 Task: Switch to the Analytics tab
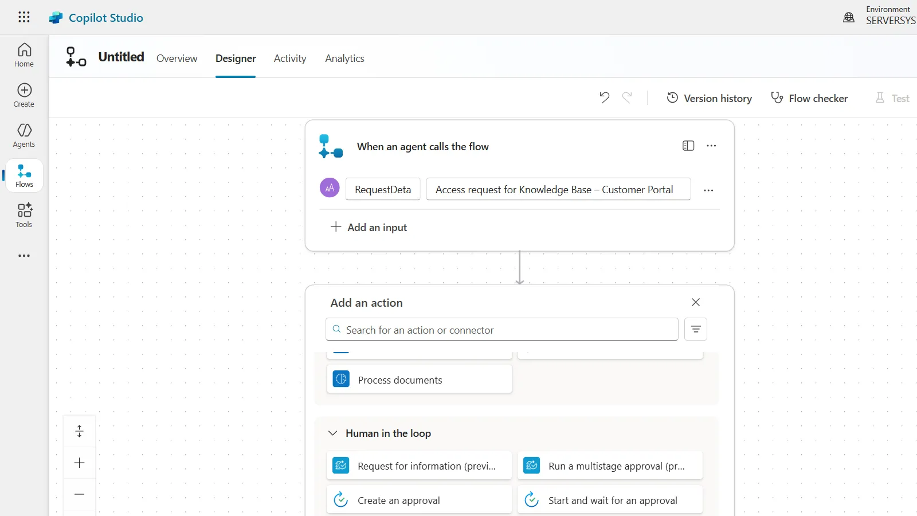pyautogui.click(x=344, y=58)
